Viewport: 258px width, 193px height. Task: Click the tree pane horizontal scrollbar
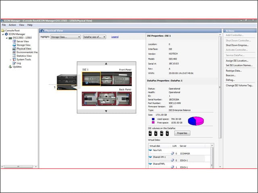(19, 167)
